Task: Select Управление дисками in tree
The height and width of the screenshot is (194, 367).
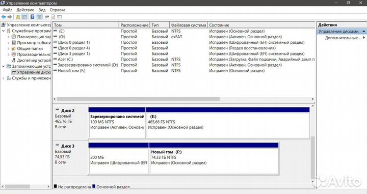Action: click(31, 72)
